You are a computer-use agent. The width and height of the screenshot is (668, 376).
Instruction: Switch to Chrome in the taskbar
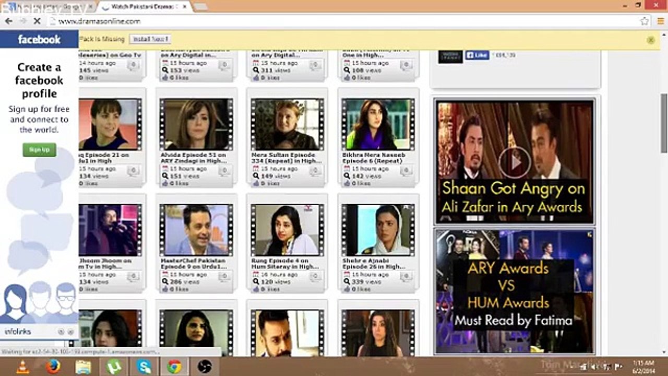coord(174,367)
